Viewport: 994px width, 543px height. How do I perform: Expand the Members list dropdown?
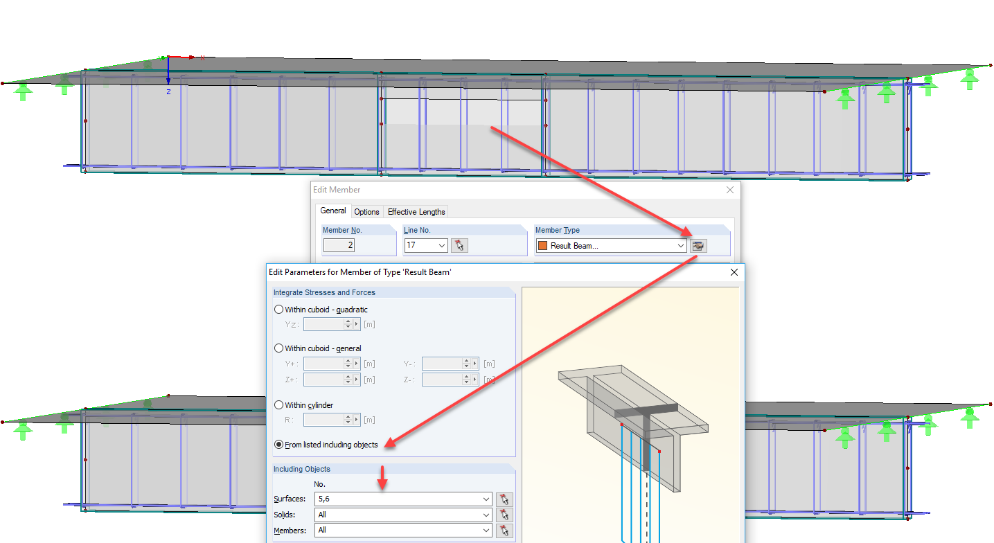click(x=486, y=530)
